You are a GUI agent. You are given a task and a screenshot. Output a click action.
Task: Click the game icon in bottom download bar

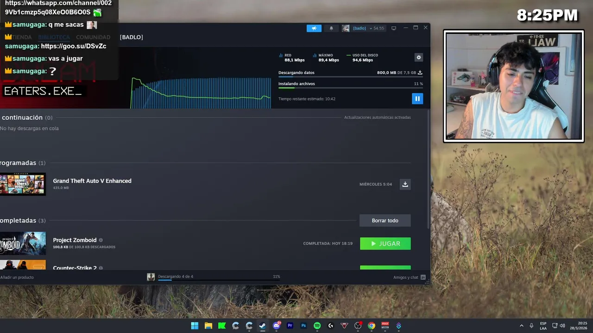(151, 277)
